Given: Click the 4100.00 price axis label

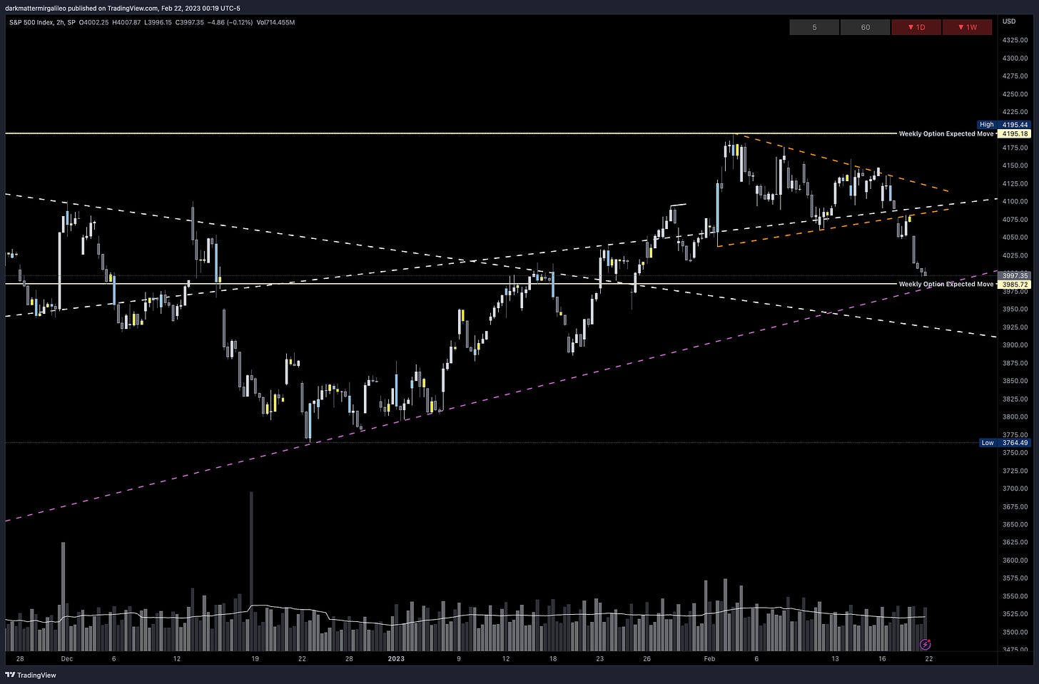Looking at the screenshot, I should pos(1015,202).
